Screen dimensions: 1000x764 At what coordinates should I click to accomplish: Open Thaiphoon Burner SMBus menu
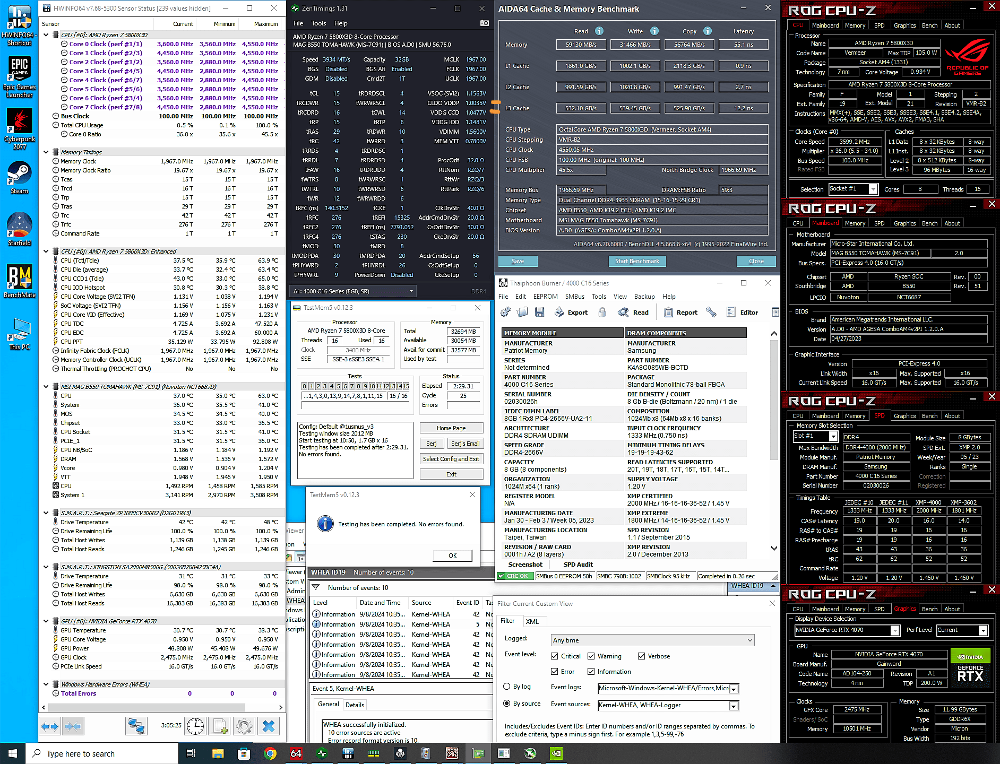click(x=575, y=297)
